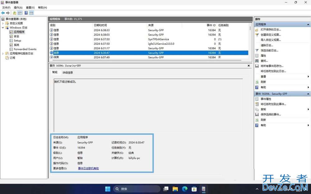Open Windows Start button on taskbar
Viewport: 311px width, 194px height.
(108, 189)
